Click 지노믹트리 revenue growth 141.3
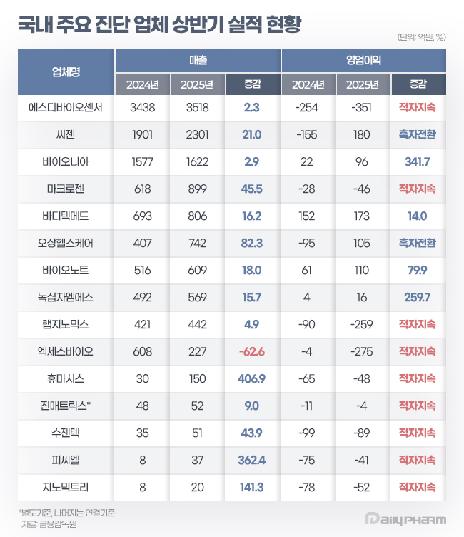Viewport: 464px width, 537px height. 252,487
